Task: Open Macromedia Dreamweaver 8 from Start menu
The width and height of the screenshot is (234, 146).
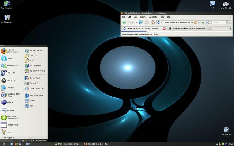Action: [10, 118]
